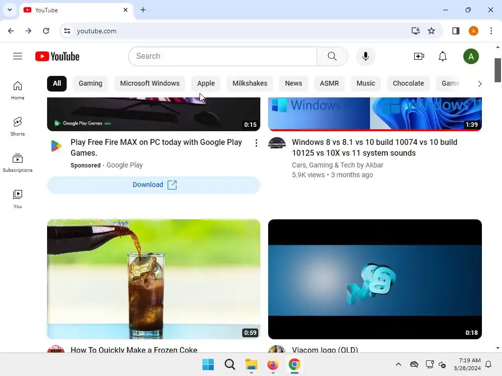Close the YouTube tab
The width and height of the screenshot is (502, 376).
(125, 10)
